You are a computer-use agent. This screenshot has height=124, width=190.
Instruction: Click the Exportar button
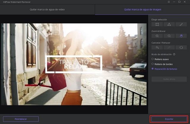169,119
